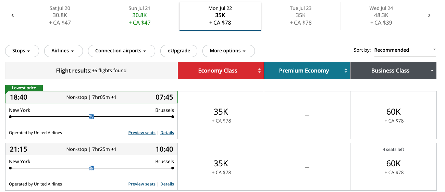Expand More options filter menu
This screenshot has width=445, height=192.
228,51
